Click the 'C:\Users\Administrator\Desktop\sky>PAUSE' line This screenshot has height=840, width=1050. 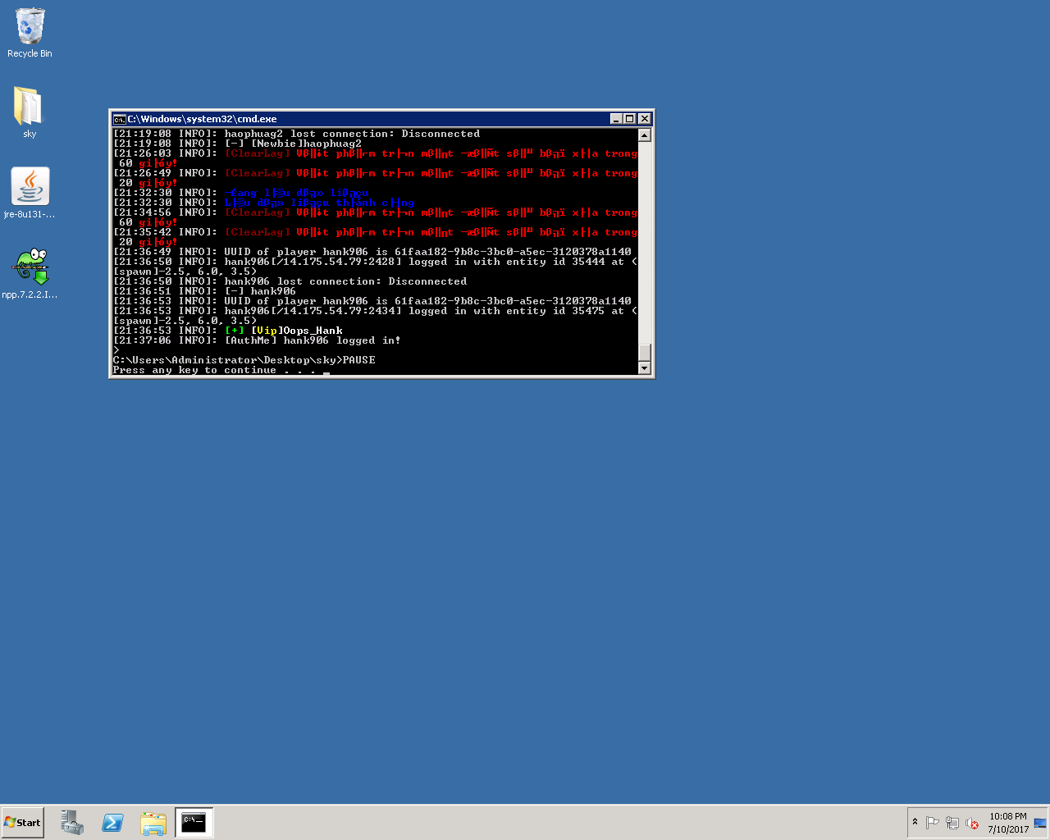point(244,360)
